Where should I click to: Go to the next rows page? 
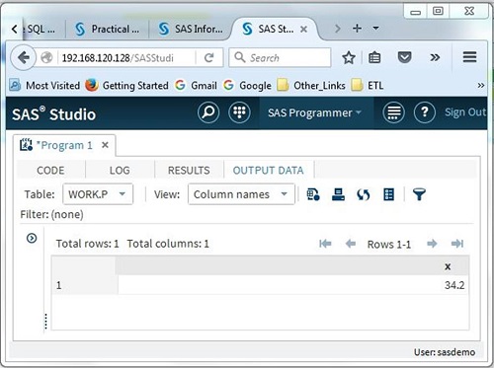pyautogui.click(x=432, y=244)
